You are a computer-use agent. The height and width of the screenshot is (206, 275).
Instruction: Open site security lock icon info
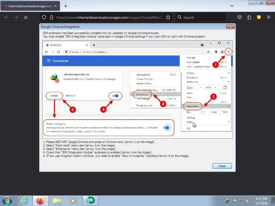click(x=52, y=17)
